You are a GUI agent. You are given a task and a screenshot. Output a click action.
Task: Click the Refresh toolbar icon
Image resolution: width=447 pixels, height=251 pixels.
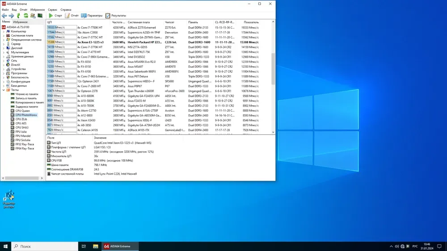pyautogui.click(x=26, y=16)
